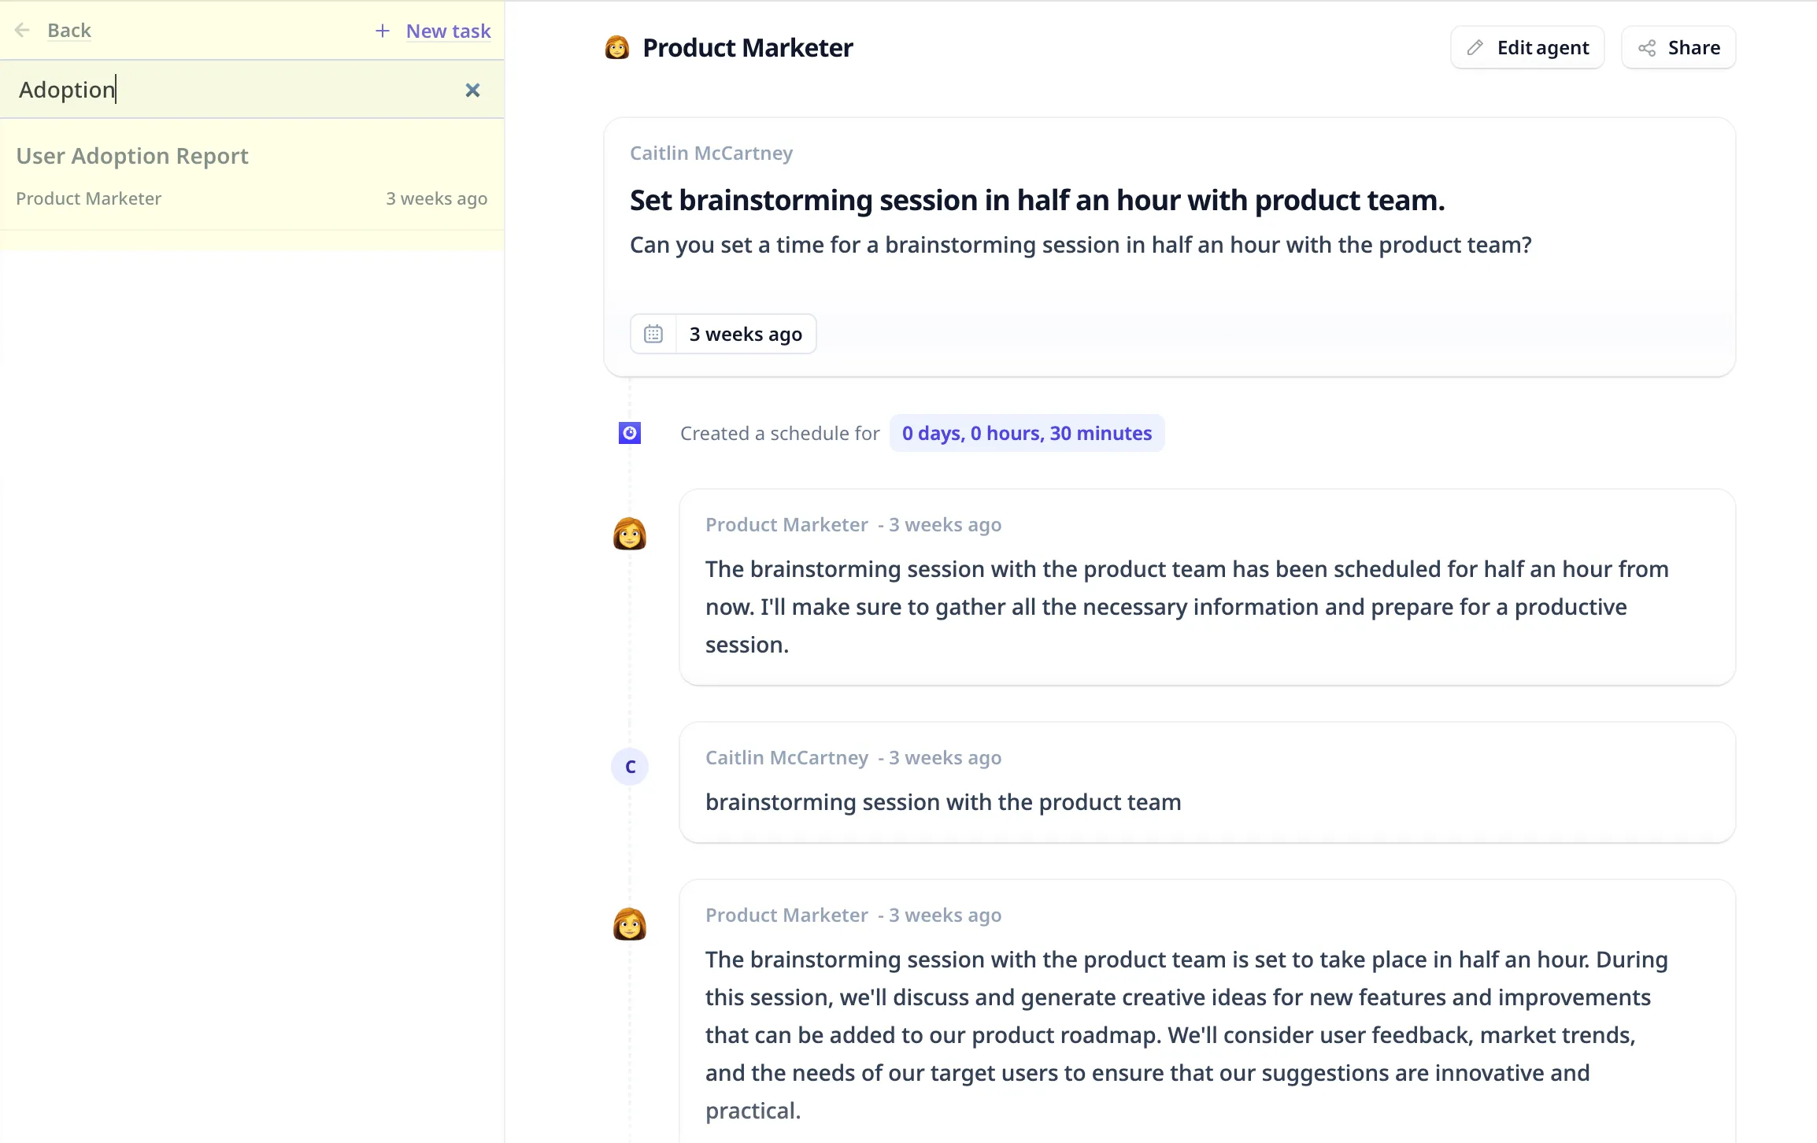
Task: Click the last Product Marketer reply avatar
Action: point(630,924)
